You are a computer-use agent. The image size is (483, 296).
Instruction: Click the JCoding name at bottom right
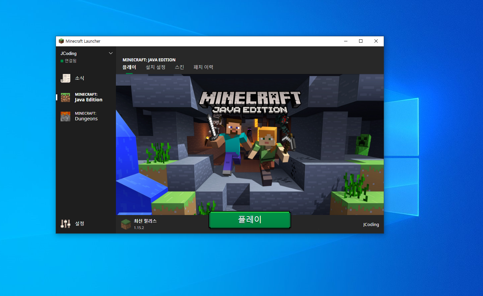pyautogui.click(x=371, y=225)
